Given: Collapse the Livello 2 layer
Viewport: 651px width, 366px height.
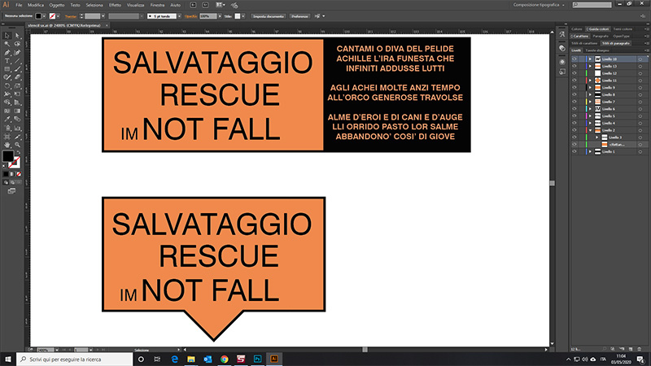Looking at the screenshot, I should (x=588, y=130).
